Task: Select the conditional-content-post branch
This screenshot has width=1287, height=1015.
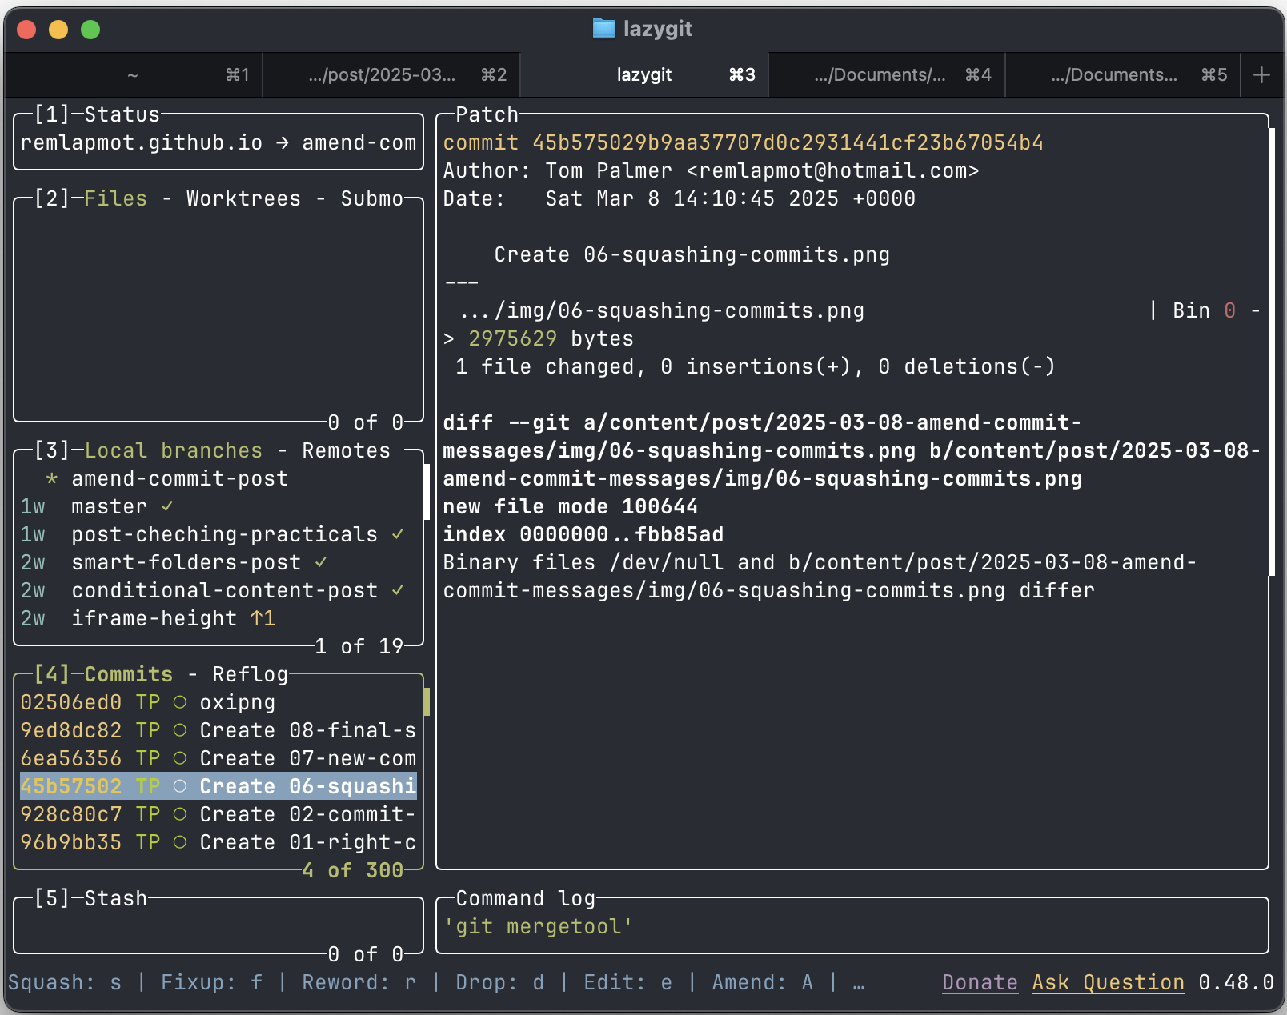Action: (219, 590)
